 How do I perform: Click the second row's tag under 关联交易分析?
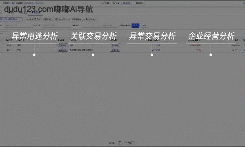(x=115, y=50)
